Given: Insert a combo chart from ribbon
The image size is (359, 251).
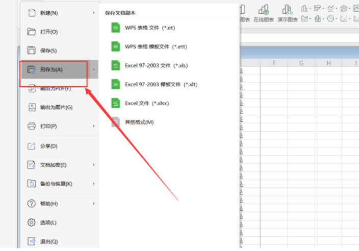Looking at the screenshot, I should click(x=317, y=18).
